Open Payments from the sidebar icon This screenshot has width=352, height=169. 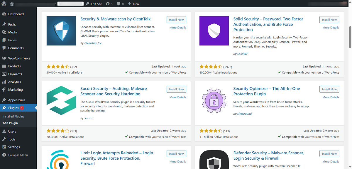5,74
